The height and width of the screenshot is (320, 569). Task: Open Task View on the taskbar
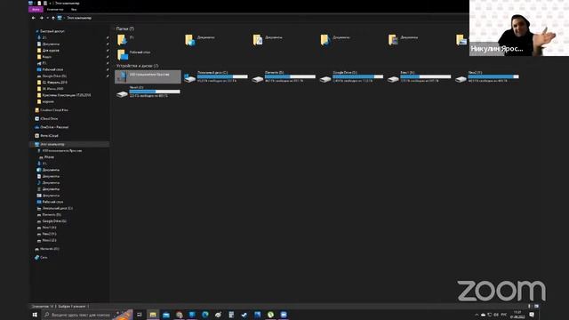pyautogui.click(x=140, y=315)
